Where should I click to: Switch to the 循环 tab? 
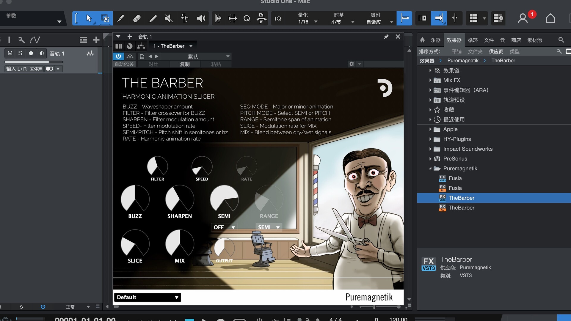pos(473,40)
